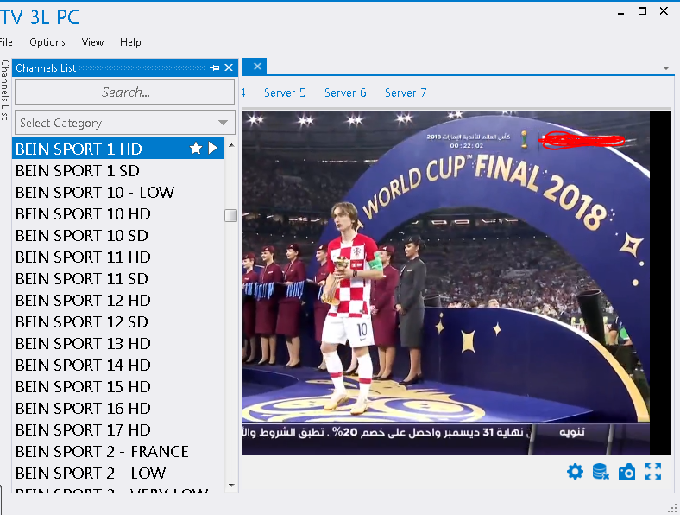The height and width of the screenshot is (515, 680).
Task: Enter fullscreen with the expand arrows icon
Action: [652, 471]
